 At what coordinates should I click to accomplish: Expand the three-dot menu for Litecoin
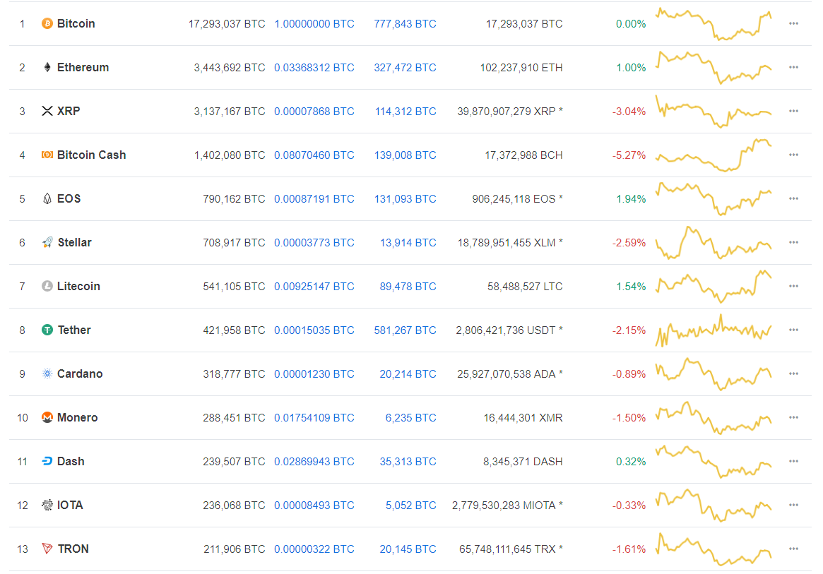(793, 287)
